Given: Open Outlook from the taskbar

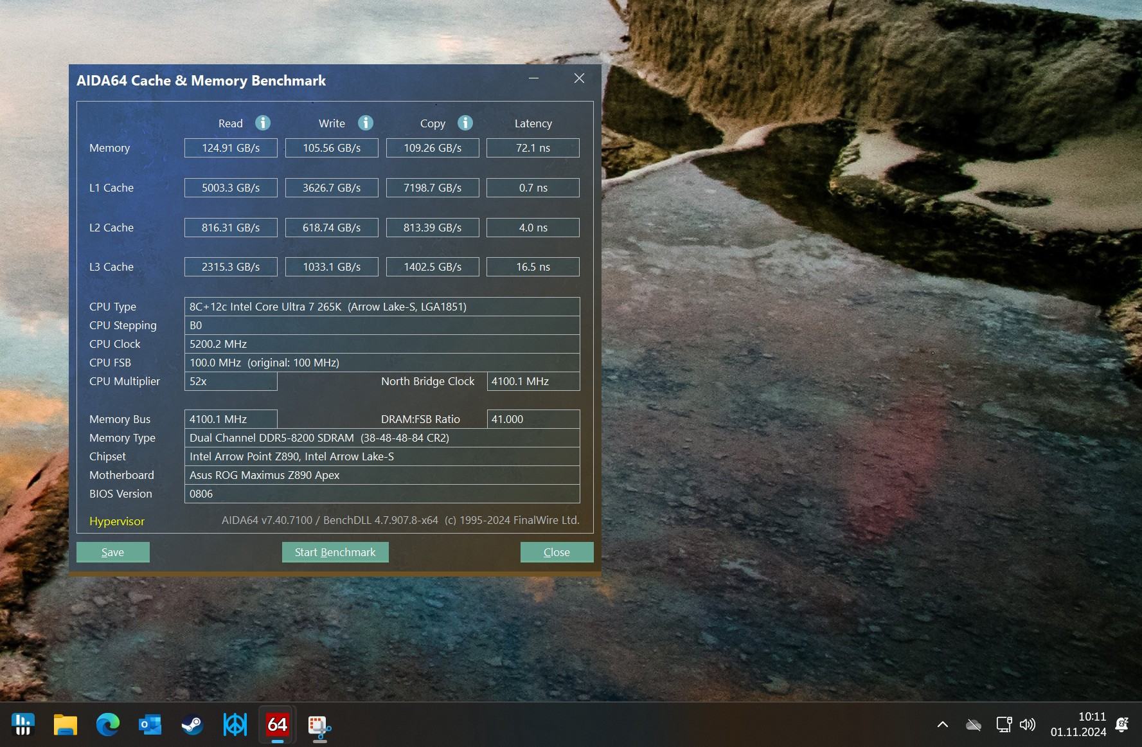Looking at the screenshot, I should point(150,724).
